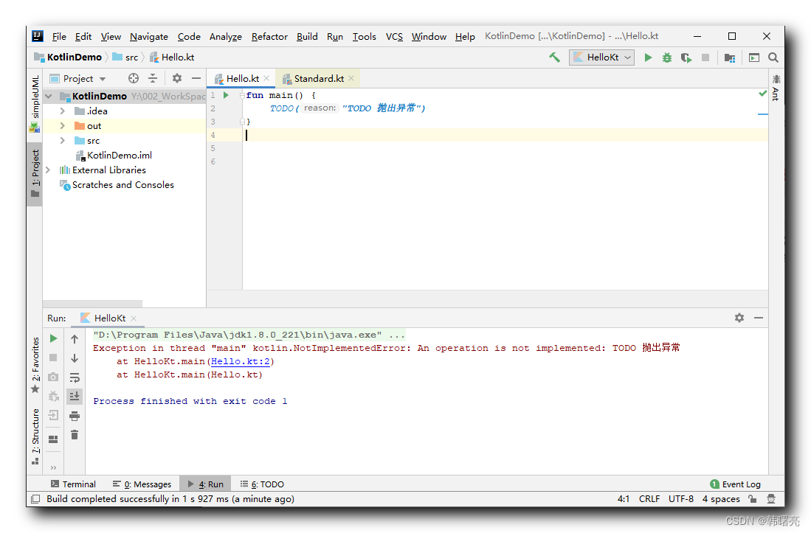Toggle the 1: Project side tab
This screenshot has width=811, height=533.
pyautogui.click(x=35, y=173)
